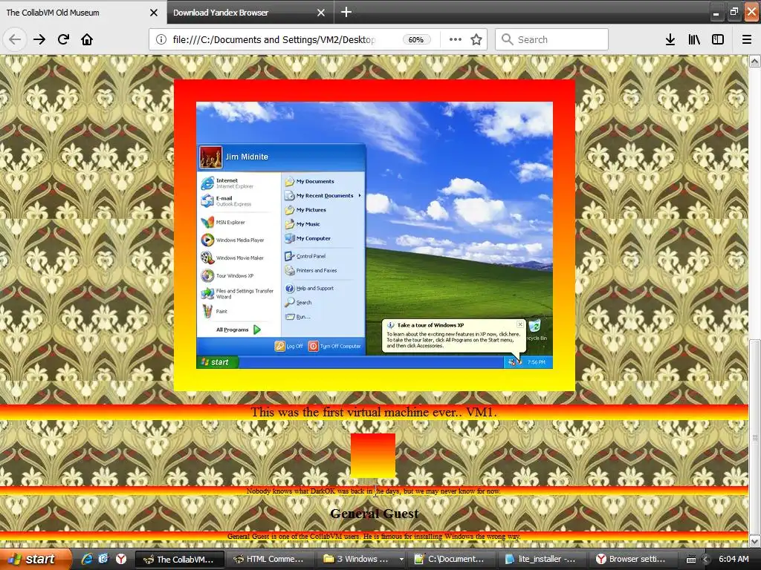Switch to C:\Document... taskbar button
Screen dimensions: 761x570
[450, 560]
